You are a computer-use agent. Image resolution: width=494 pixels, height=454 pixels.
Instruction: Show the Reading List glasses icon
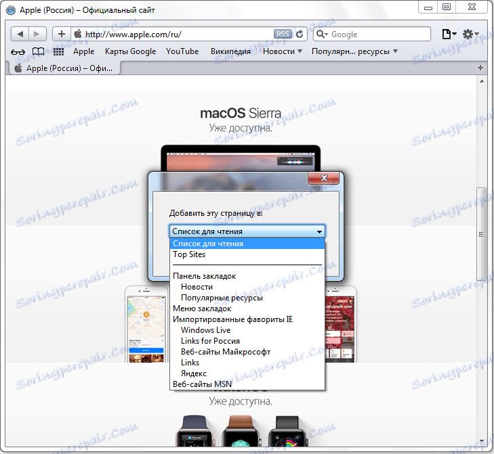[x=18, y=51]
